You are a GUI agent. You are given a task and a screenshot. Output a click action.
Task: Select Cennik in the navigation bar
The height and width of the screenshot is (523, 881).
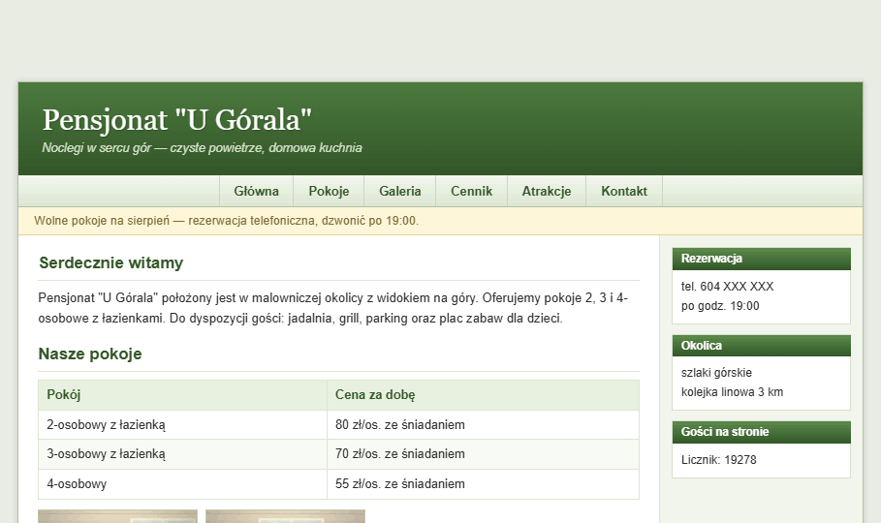click(471, 191)
